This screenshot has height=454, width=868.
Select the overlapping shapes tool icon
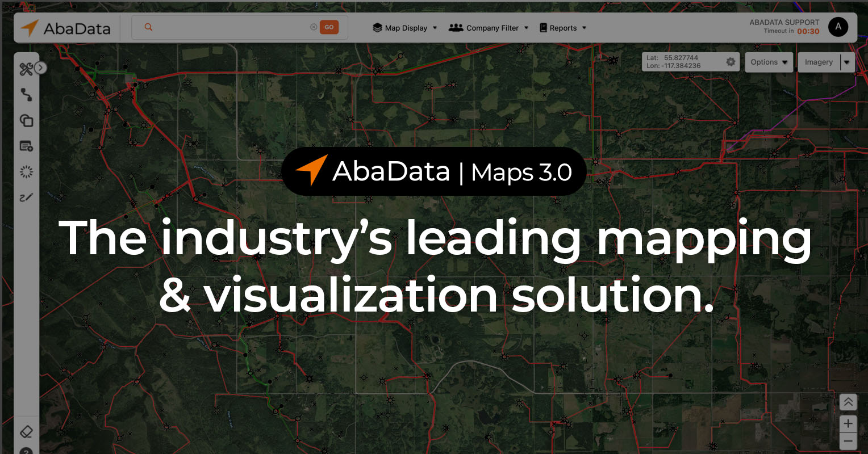pyautogui.click(x=26, y=120)
